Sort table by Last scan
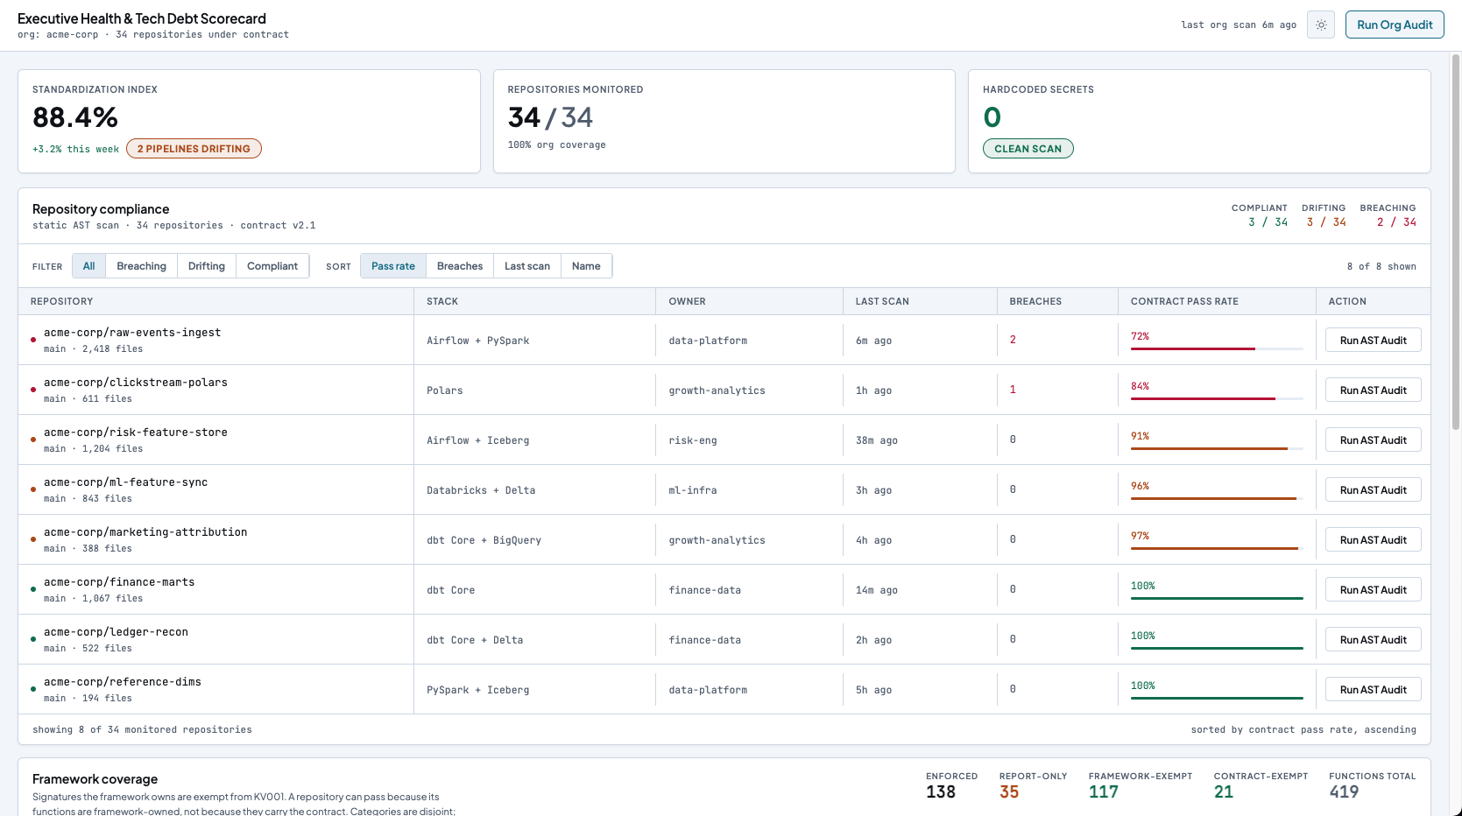The height and width of the screenshot is (816, 1462). (x=527, y=266)
